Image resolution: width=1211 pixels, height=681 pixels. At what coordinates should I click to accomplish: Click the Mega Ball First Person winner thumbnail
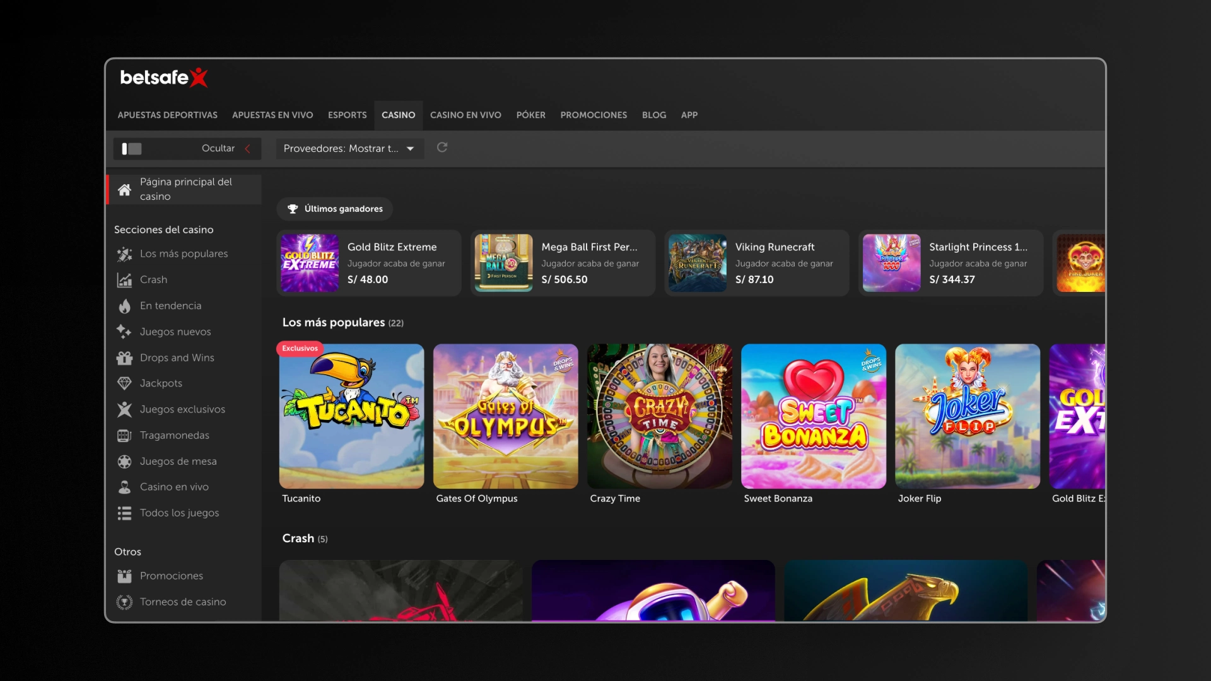pos(503,263)
